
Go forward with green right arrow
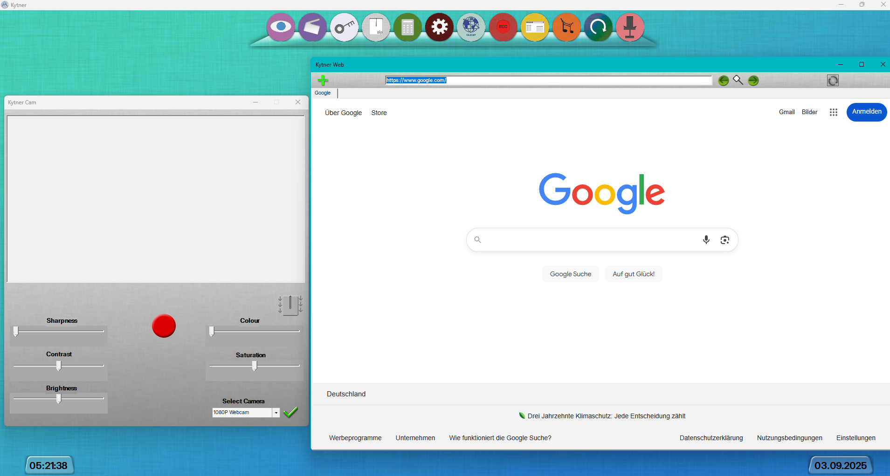coord(753,81)
